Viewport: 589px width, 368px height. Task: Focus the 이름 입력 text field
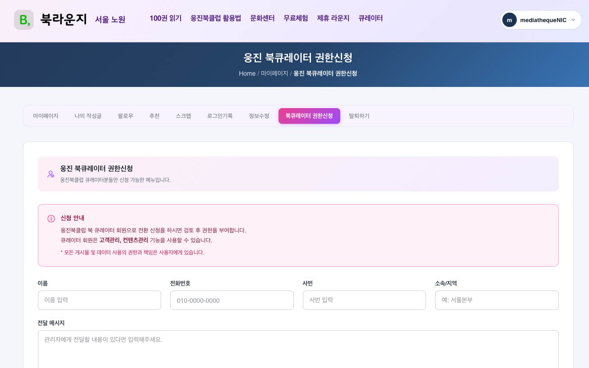point(99,300)
